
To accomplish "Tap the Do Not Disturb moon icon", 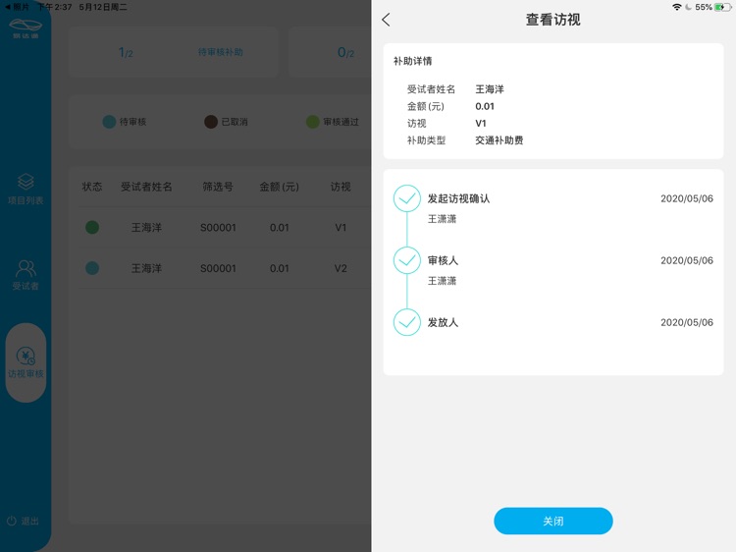I will [x=688, y=7].
